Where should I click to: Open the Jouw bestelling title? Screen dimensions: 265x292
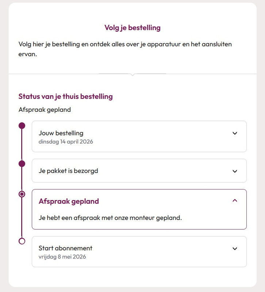point(61,133)
